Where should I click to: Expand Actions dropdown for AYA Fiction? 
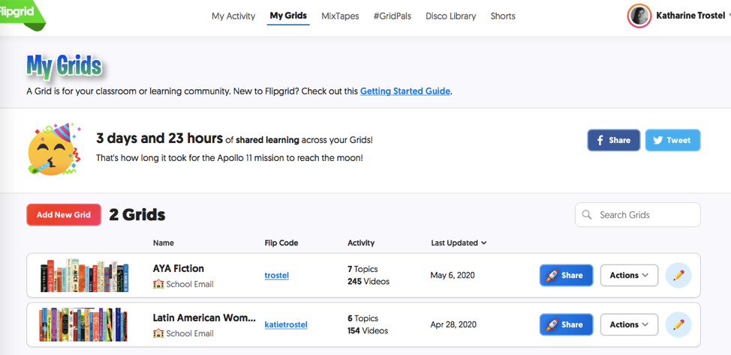point(629,276)
